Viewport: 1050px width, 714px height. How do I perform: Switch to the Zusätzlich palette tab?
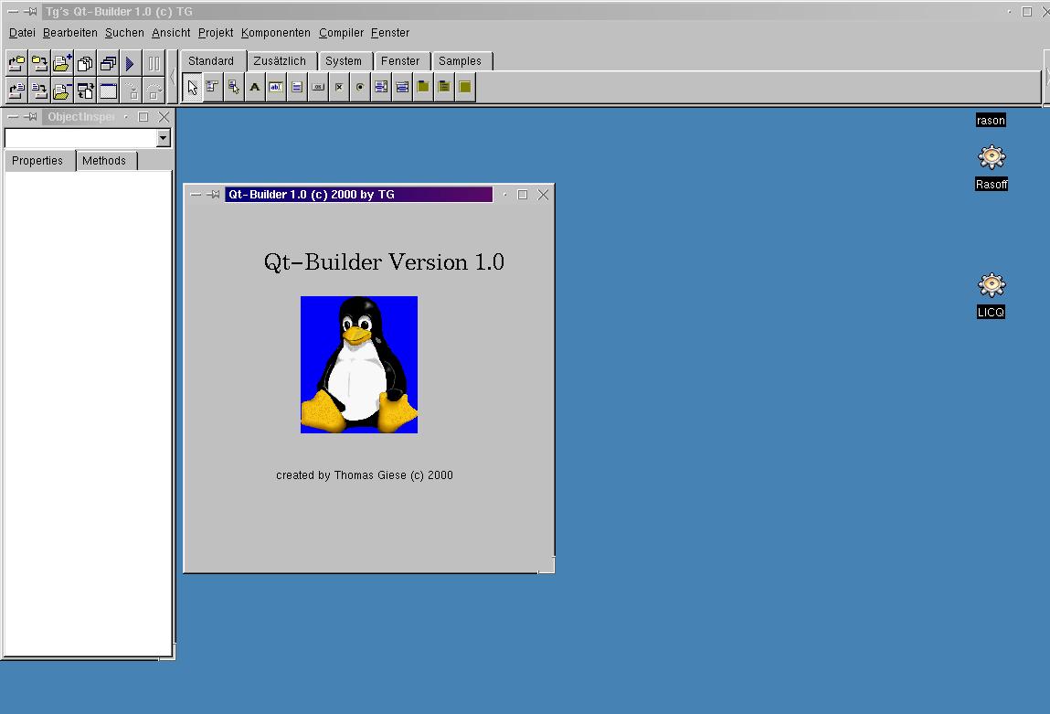coord(280,61)
